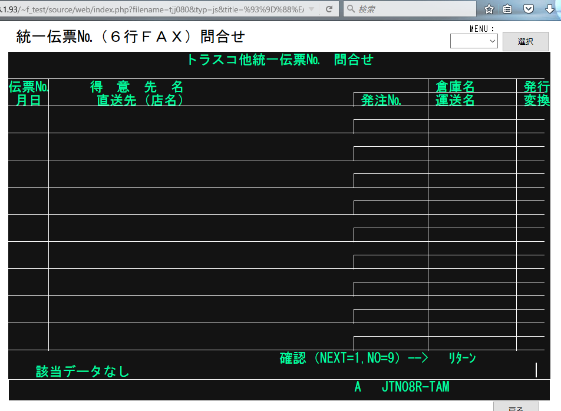Click the 発注No. column header
Screen dimensions: 561x411
(381, 100)
